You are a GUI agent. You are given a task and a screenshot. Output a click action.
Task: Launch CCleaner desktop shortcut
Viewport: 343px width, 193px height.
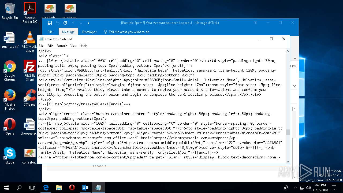tap(30, 98)
